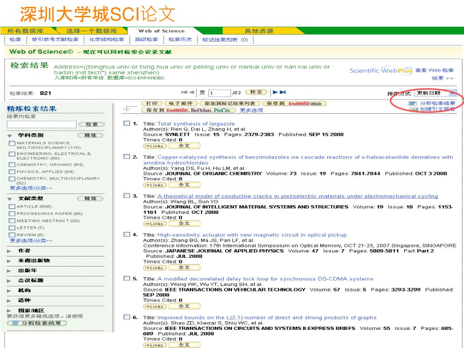Click the page number input field

(220, 93)
